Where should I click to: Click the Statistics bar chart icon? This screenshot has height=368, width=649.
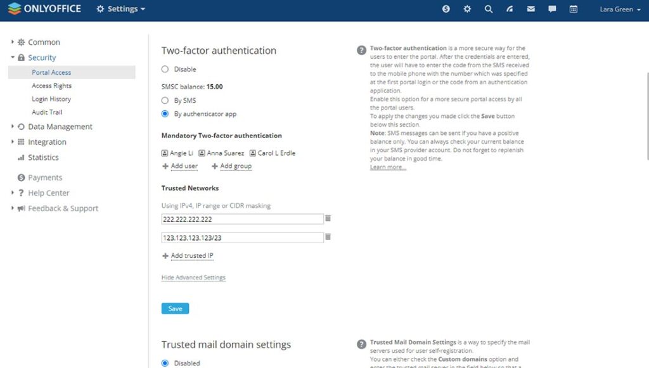(21, 158)
